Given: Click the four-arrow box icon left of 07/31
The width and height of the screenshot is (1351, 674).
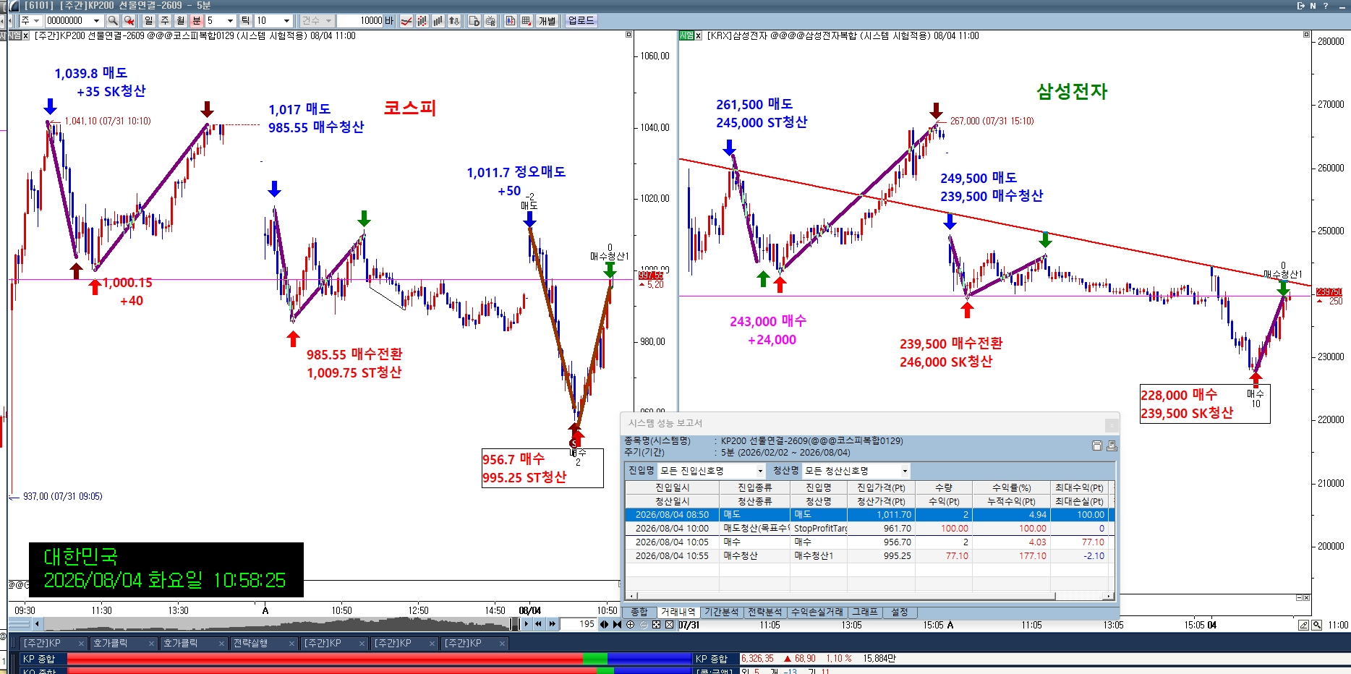Looking at the screenshot, I should [x=656, y=624].
